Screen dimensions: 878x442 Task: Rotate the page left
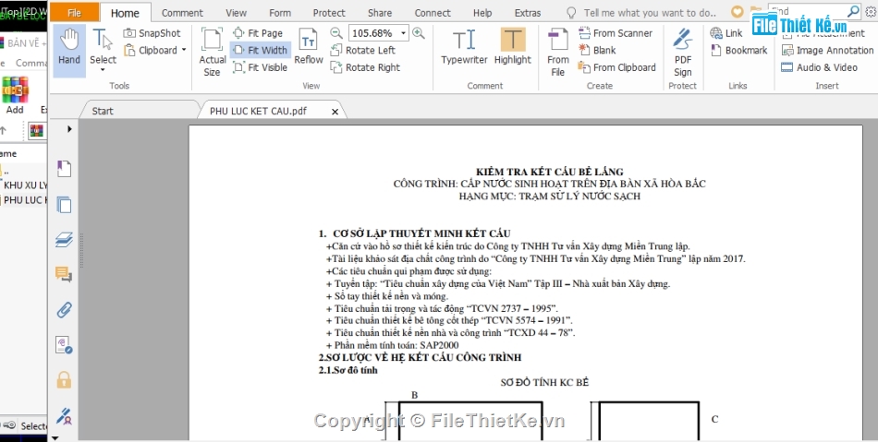[x=363, y=51]
